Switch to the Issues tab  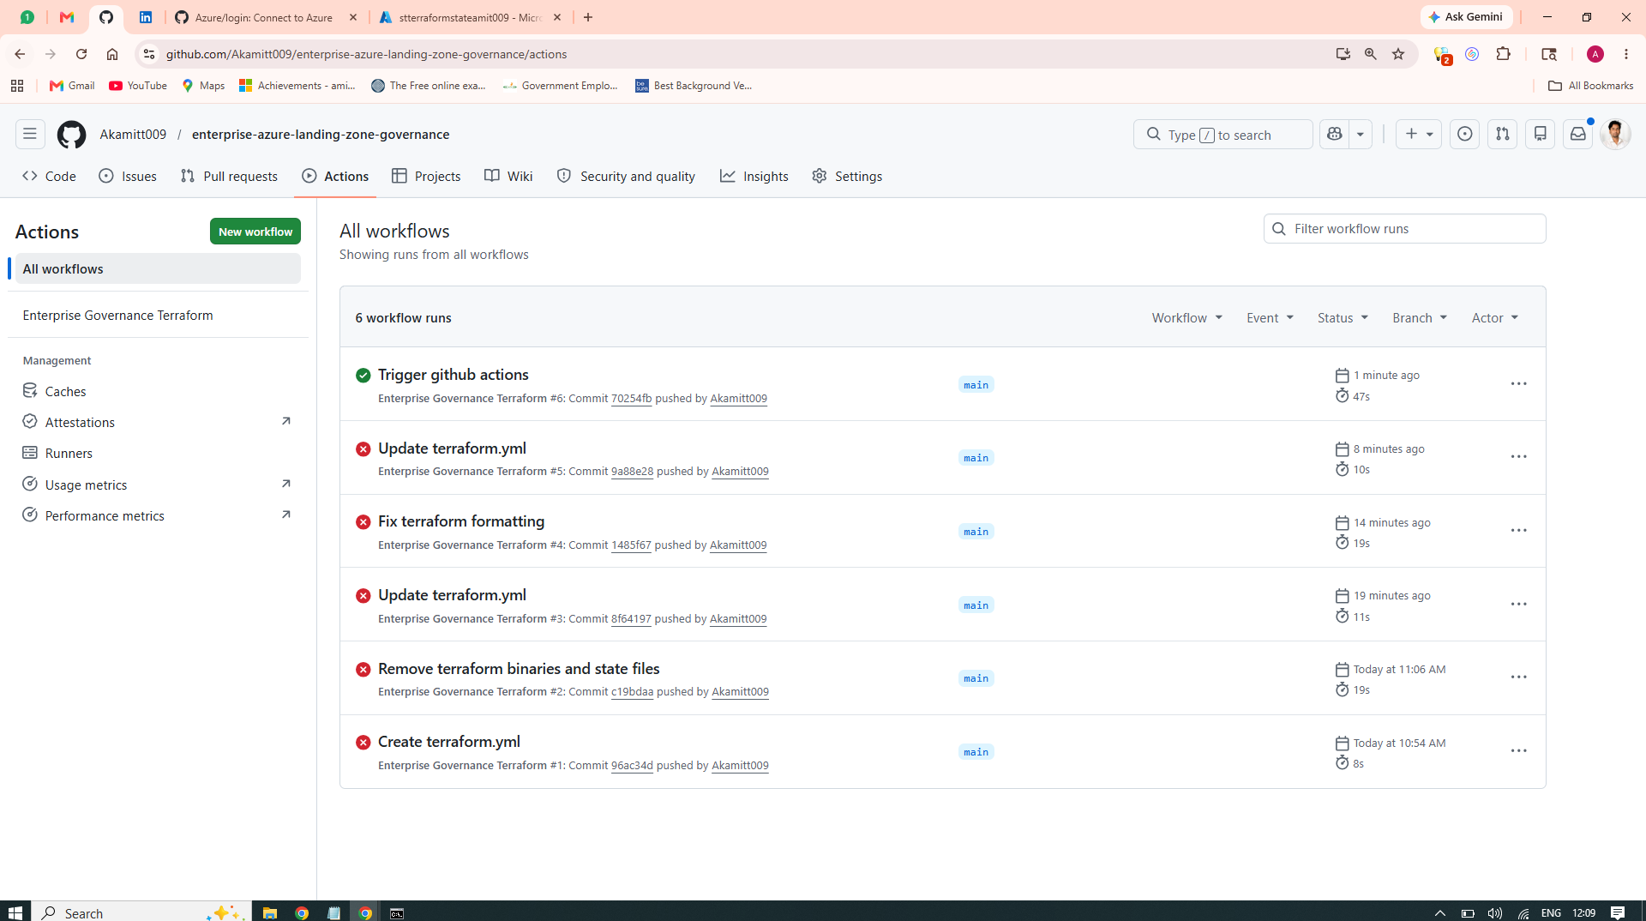(x=128, y=177)
